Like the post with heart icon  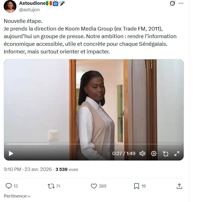click(94, 186)
